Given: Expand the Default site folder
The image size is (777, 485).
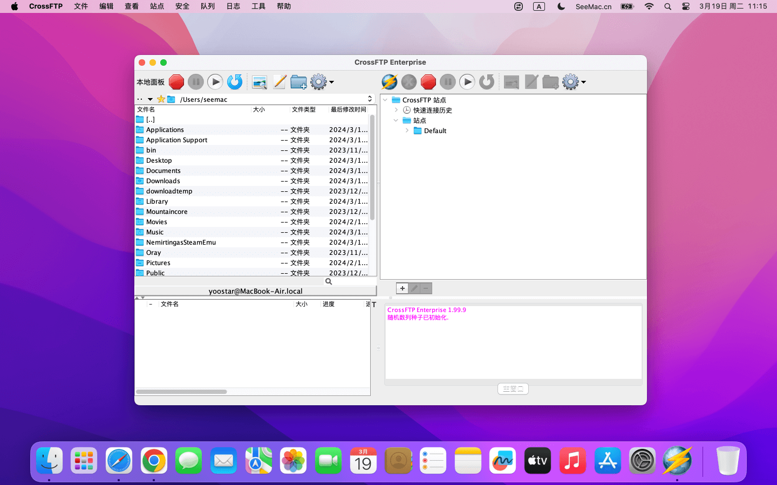Looking at the screenshot, I should (407, 130).
